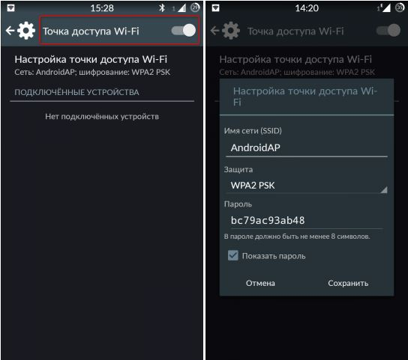This screenshot has height=360, width=408.
Task: Tap battery indicator in left status bar
Action: [195, 7]
